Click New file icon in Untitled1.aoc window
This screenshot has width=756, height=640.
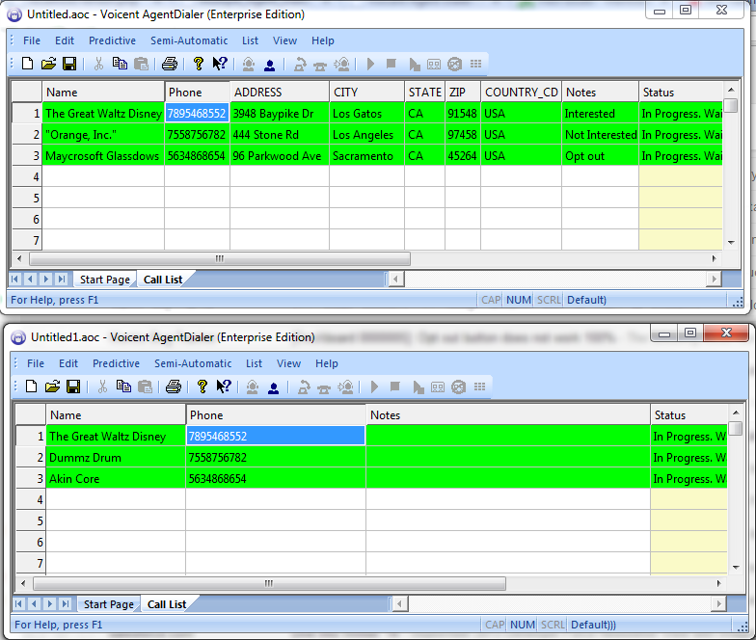[31, 387]
